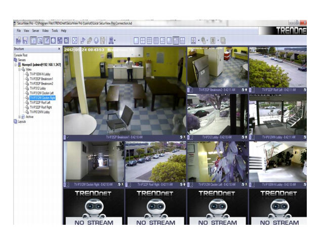Click the server computer toolbar icon
The width and height of the screenshot is (324, 243).
pos(111,40)
